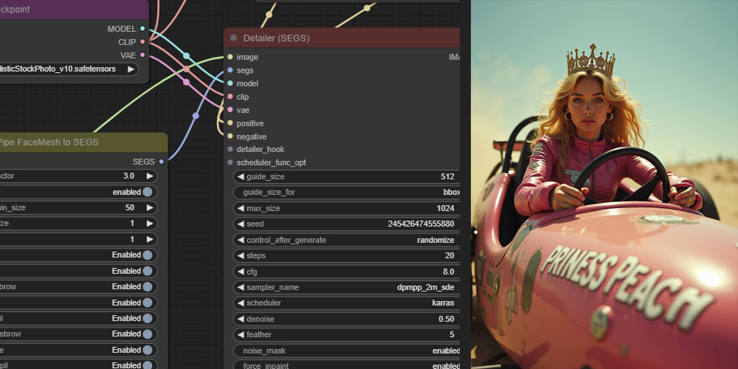Click the Pipe FaceMesh to SEGS title bar
This screenshot has height=369, width=738.
click(x=83, y=142)
